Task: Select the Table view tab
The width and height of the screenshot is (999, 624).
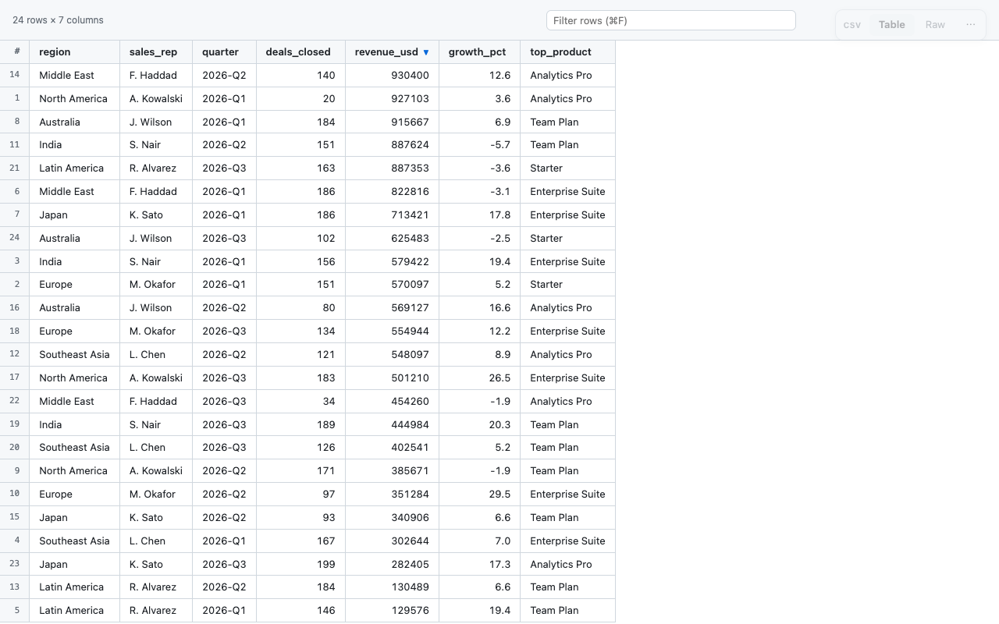Action: coord(892,24)
